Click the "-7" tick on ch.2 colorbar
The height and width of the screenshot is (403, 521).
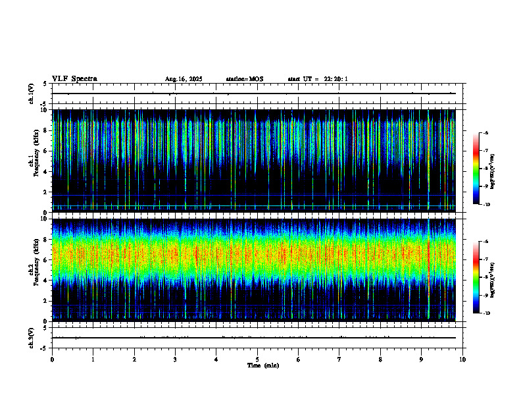[485, 259]
